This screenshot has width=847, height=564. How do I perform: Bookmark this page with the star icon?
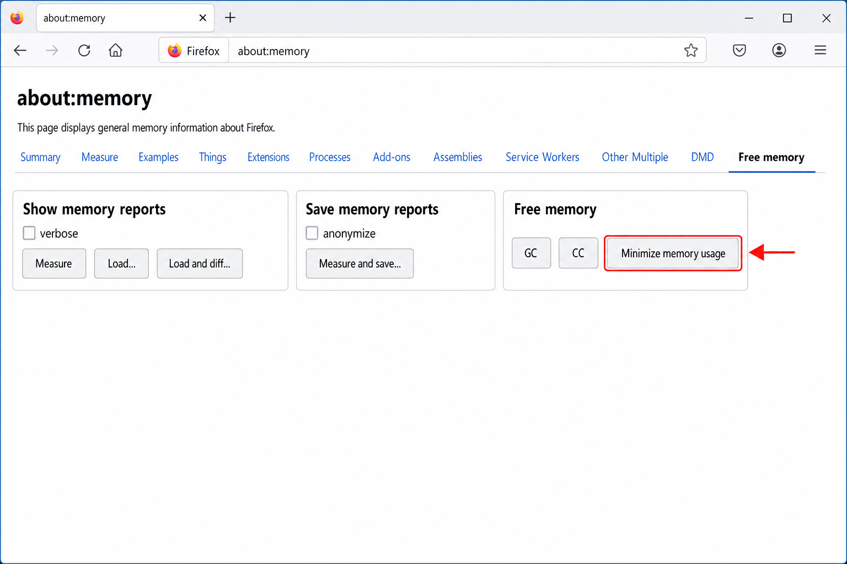point(691,51)
